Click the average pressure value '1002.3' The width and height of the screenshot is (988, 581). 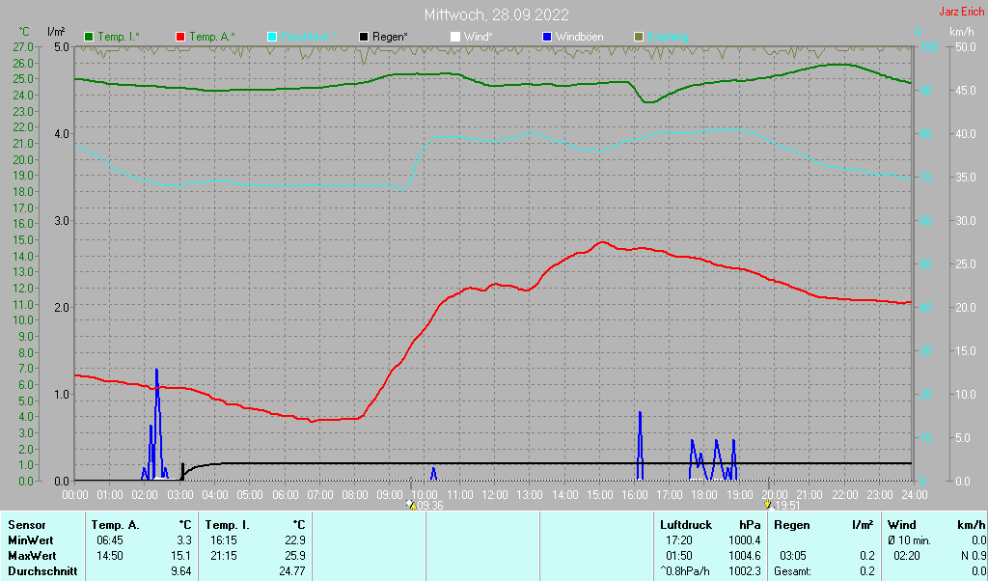(746, 571)
